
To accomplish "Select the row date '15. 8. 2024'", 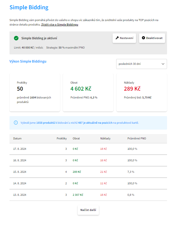I will tap(20, 172).
